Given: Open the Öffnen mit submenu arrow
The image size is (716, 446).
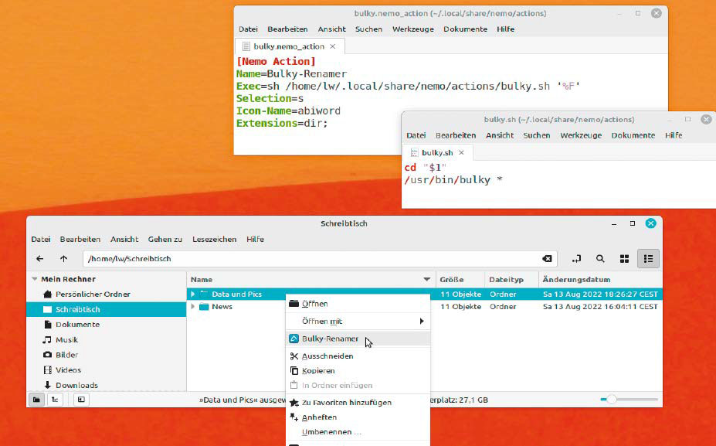Looking at the screenshot, I should pyautogui.click(x=422, y=322).
